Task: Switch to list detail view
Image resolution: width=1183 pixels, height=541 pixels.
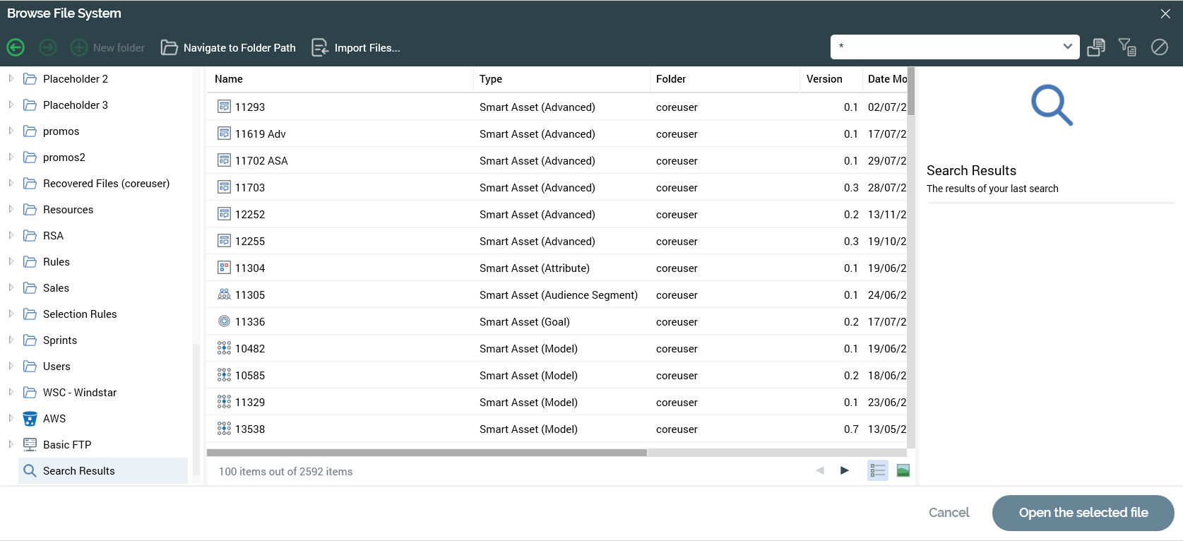Action: click(x=877, y=470)
